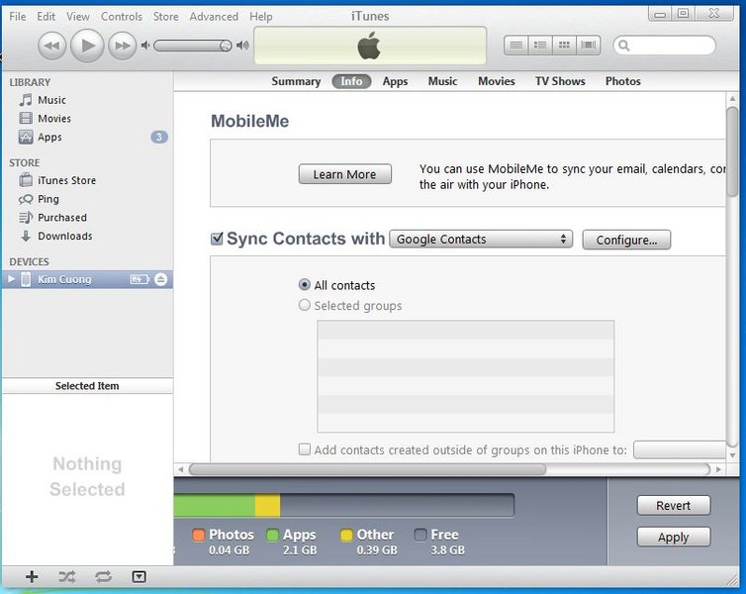Open Ping in the Store section

click(x=47, y=199)
